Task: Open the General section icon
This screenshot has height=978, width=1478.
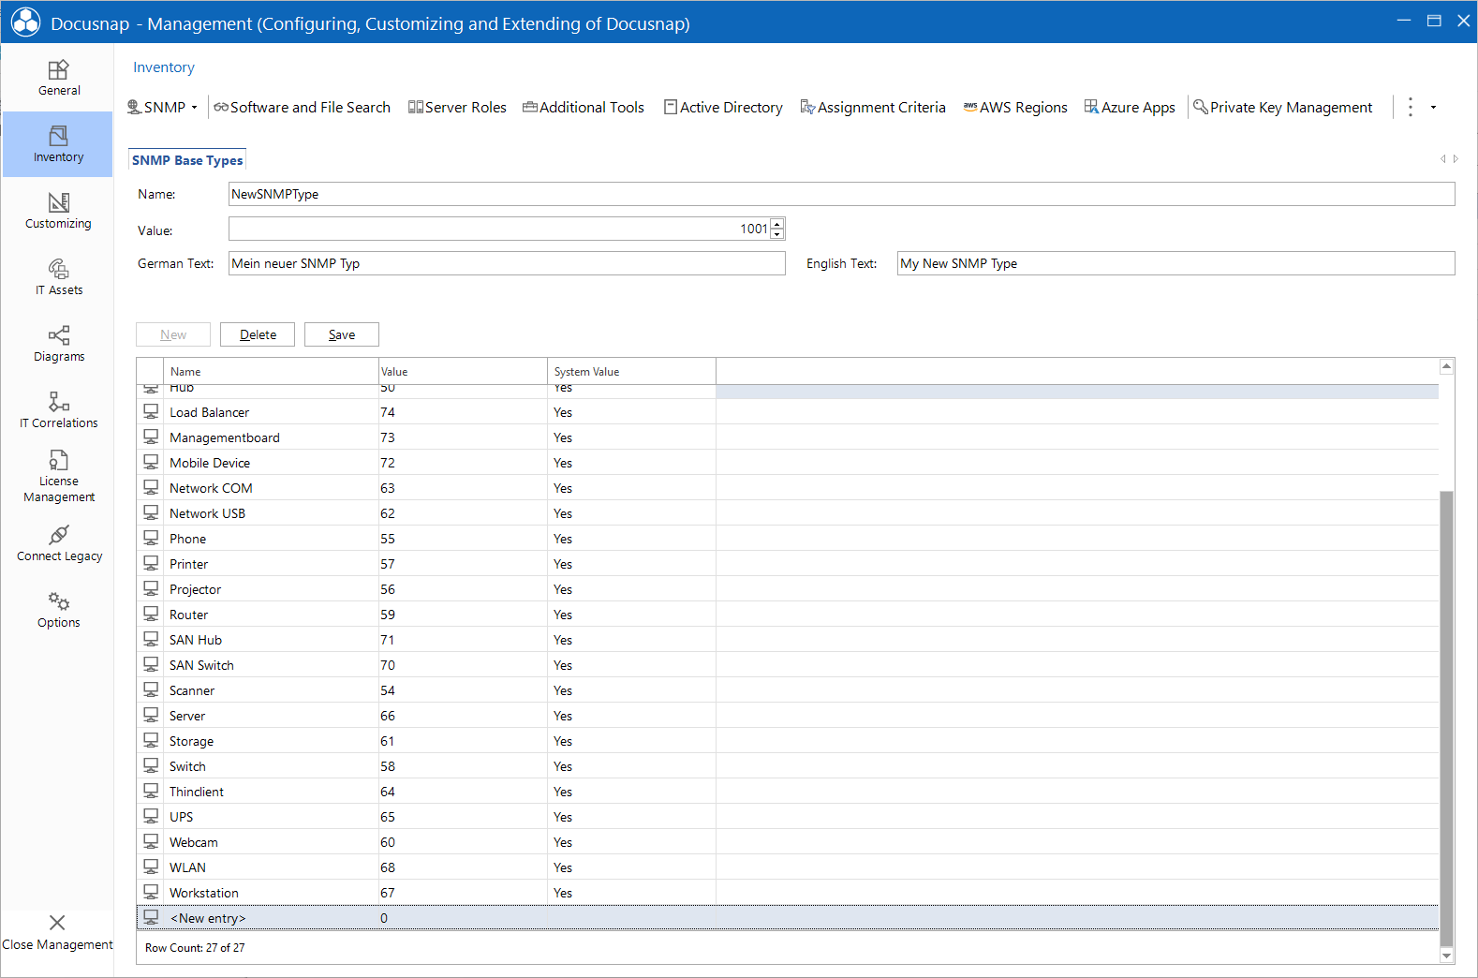Action: point(58,70)
